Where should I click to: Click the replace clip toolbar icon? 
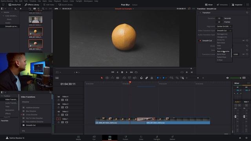(135, 78)
